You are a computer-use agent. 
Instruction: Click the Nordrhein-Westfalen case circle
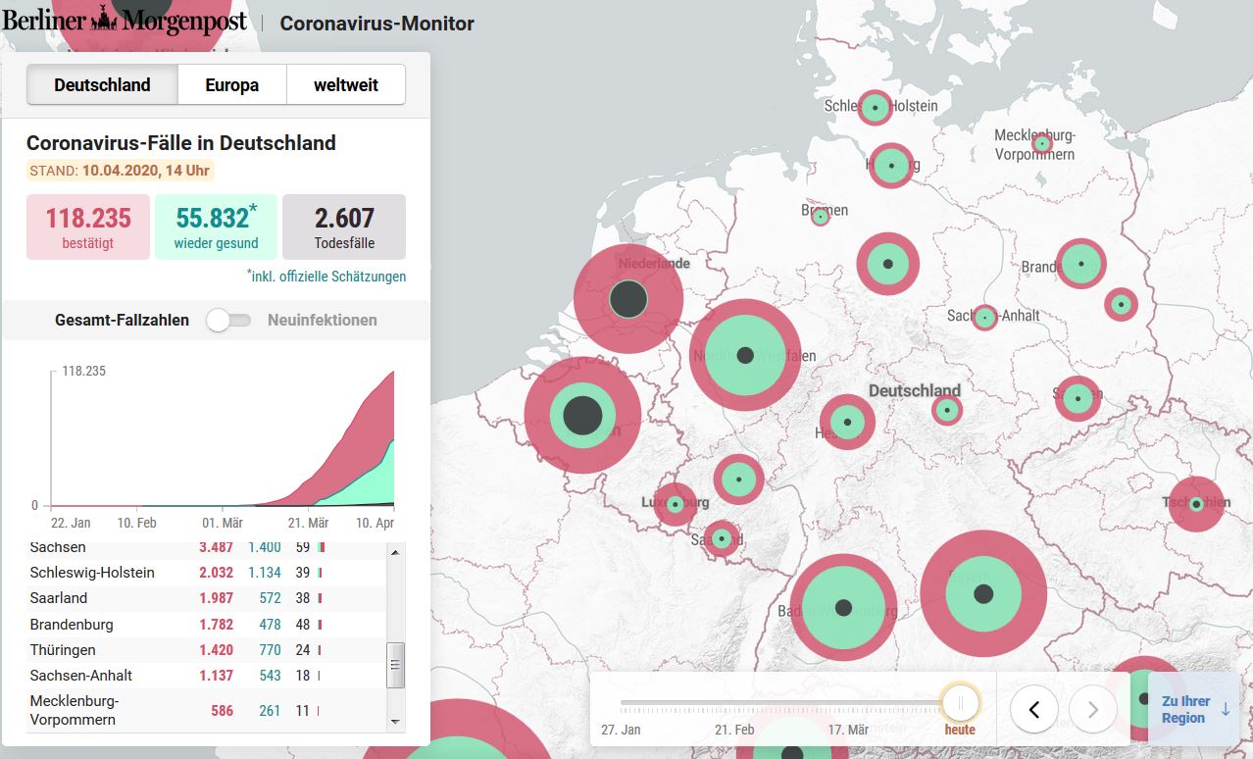(x=745, y=355)
